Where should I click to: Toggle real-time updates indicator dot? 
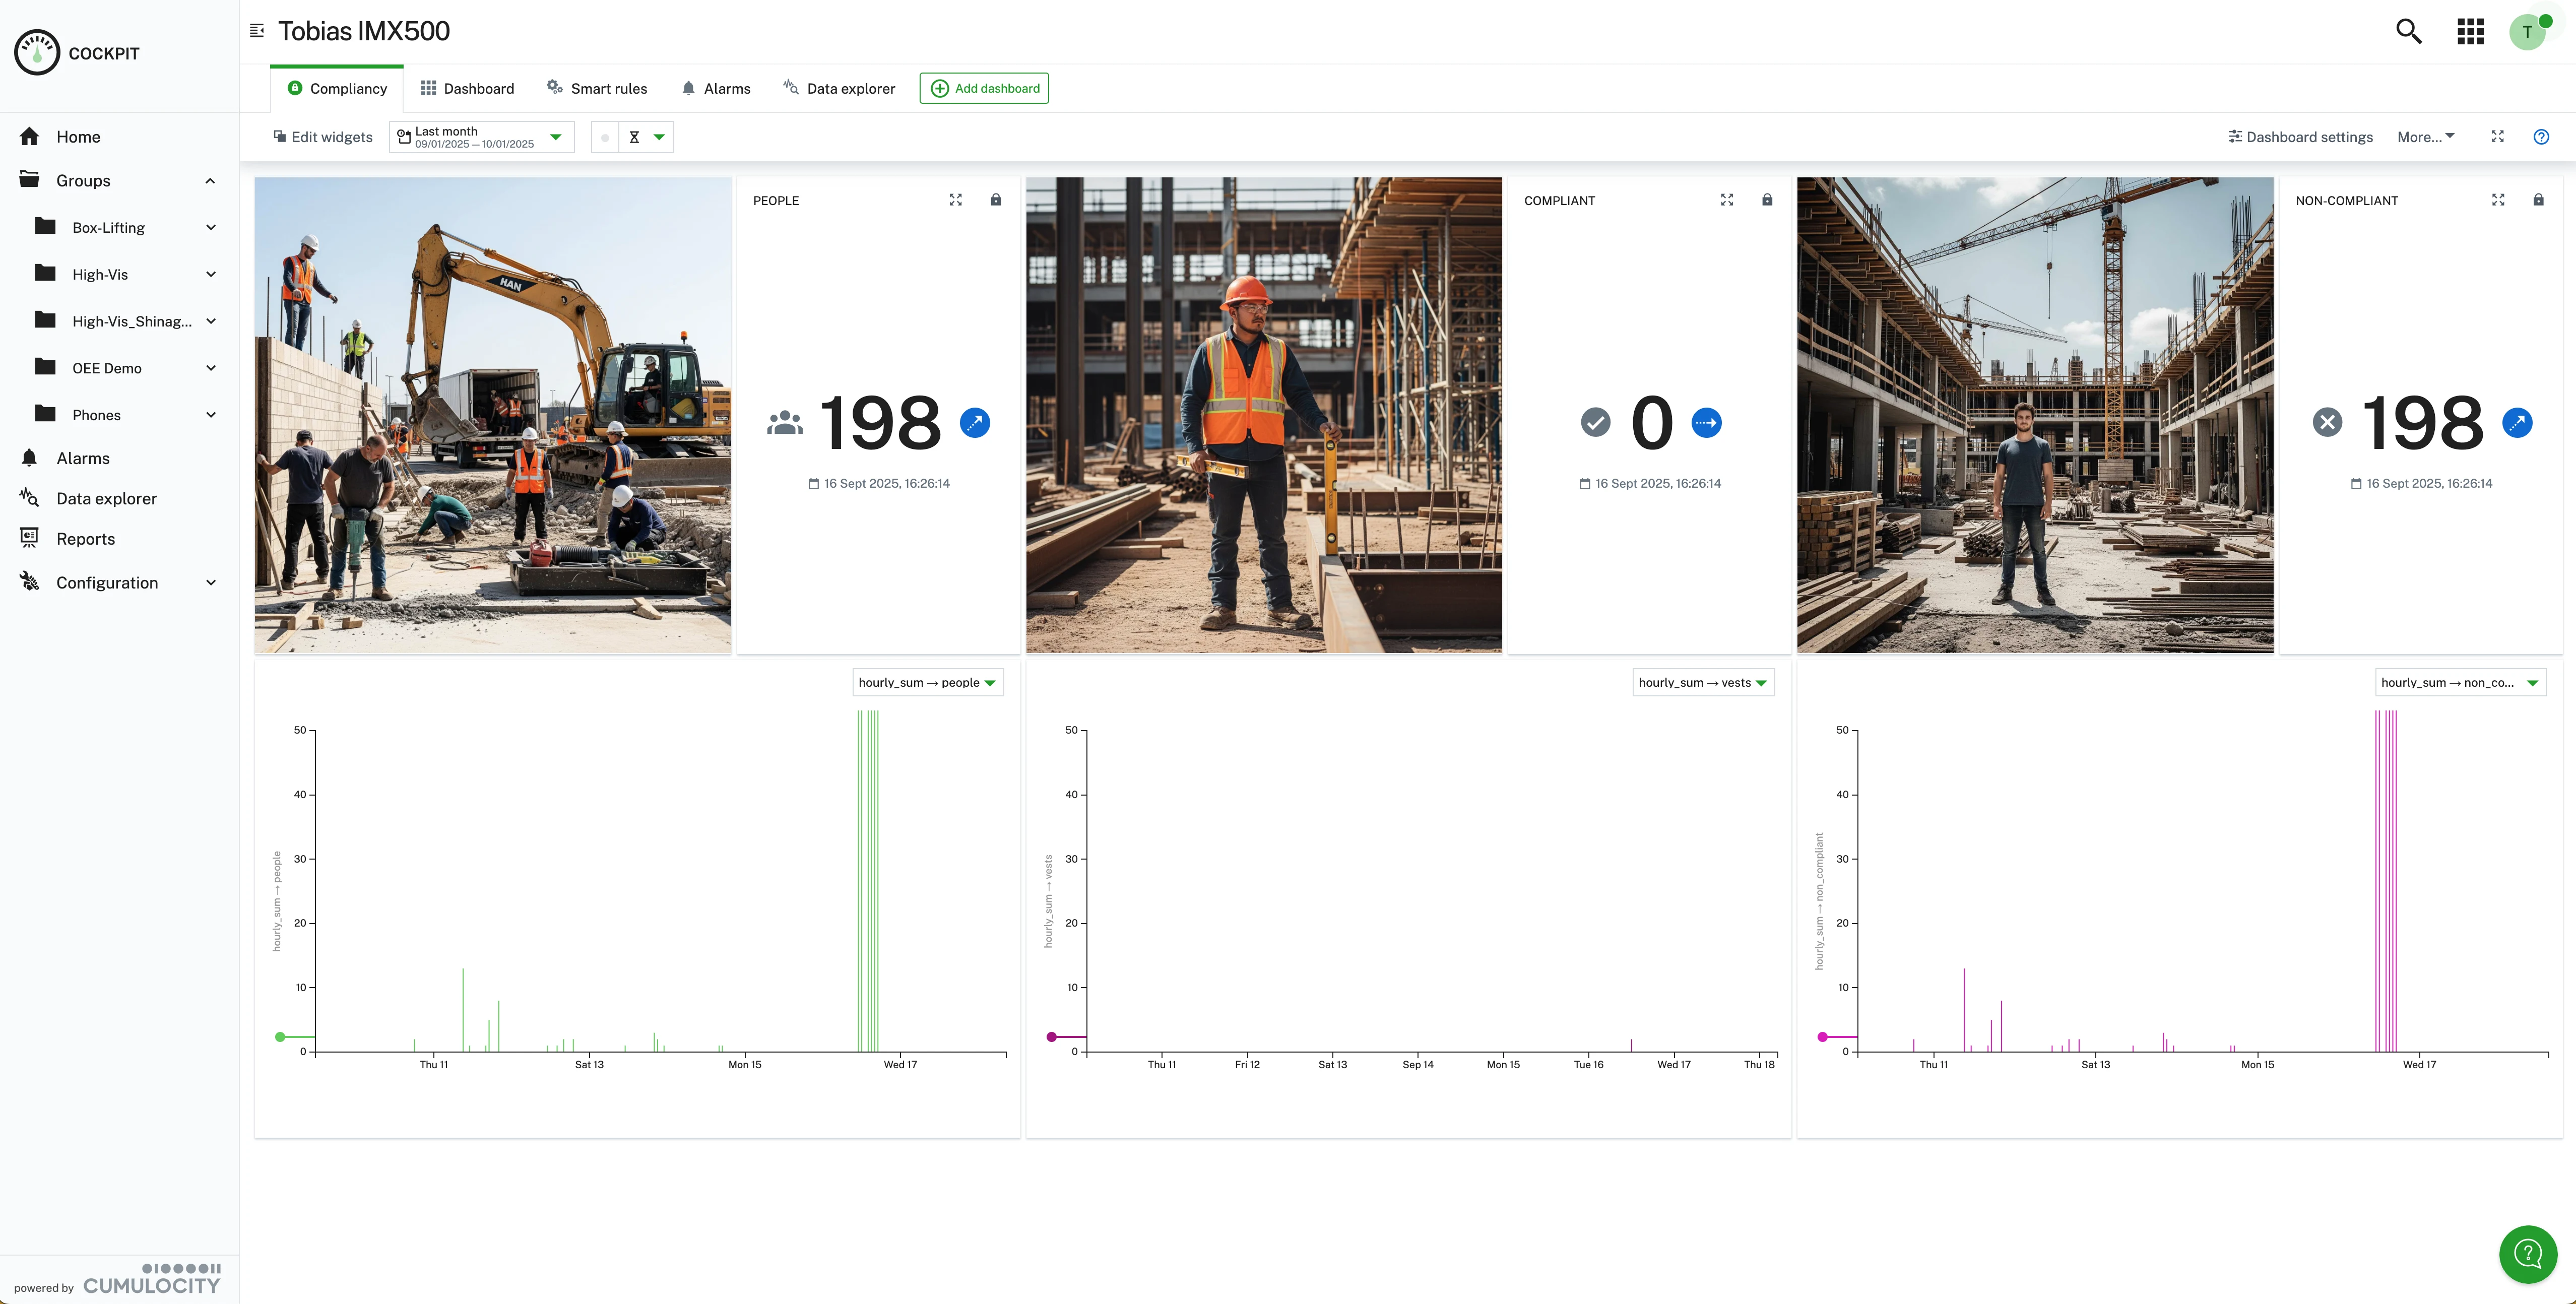click(x=605, y=137)
